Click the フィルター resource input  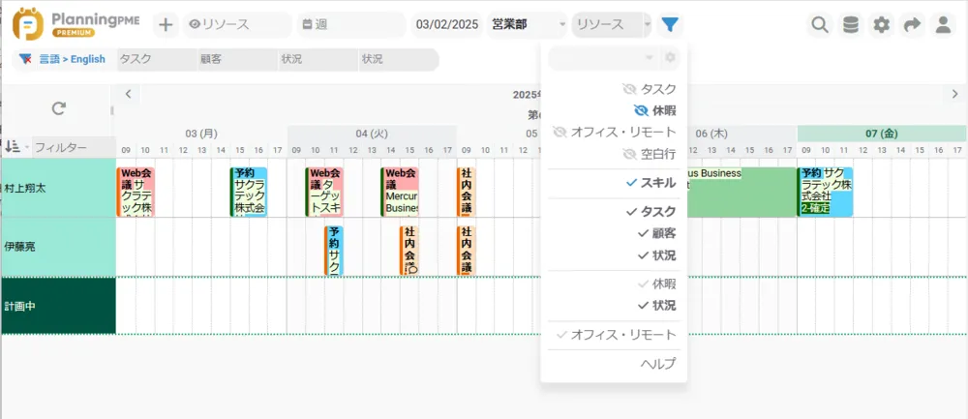(74, 147)
